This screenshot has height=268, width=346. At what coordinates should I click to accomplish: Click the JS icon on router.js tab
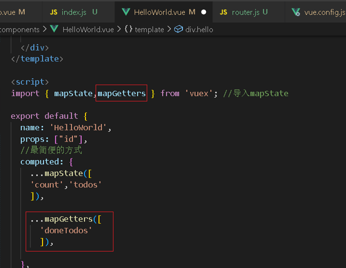click(223, 12)
